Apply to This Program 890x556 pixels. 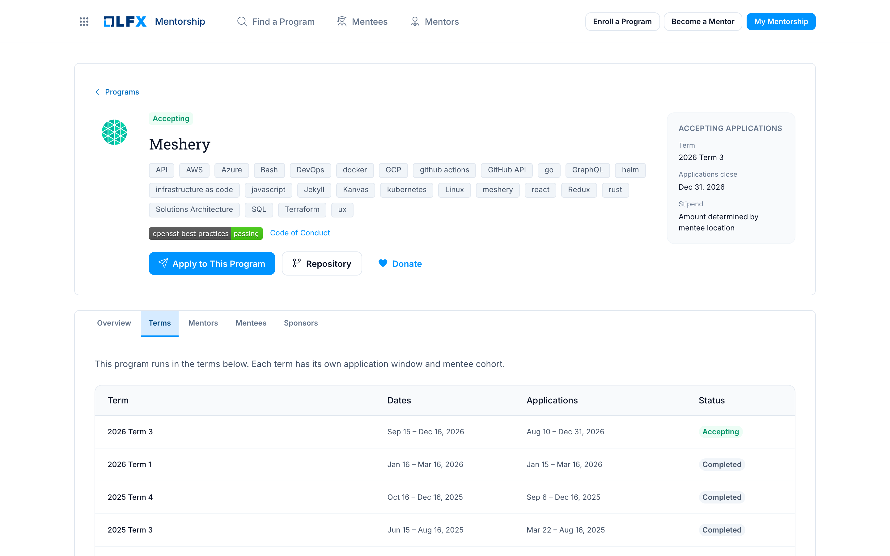click(x=212, y=263)
